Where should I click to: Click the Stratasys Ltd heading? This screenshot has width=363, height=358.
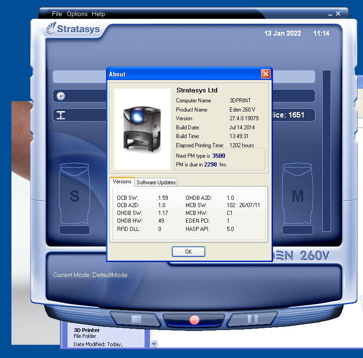tap(197, 90)
